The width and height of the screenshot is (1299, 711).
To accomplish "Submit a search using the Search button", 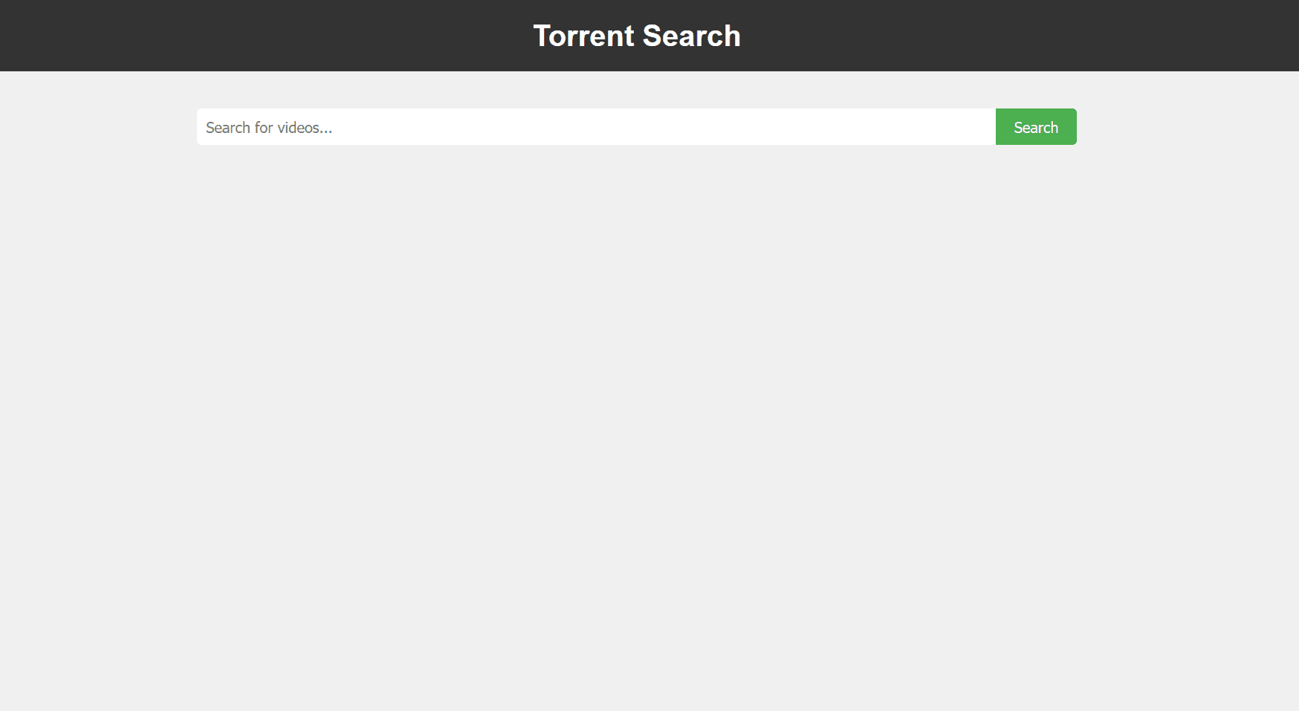I will [1035, 126].
